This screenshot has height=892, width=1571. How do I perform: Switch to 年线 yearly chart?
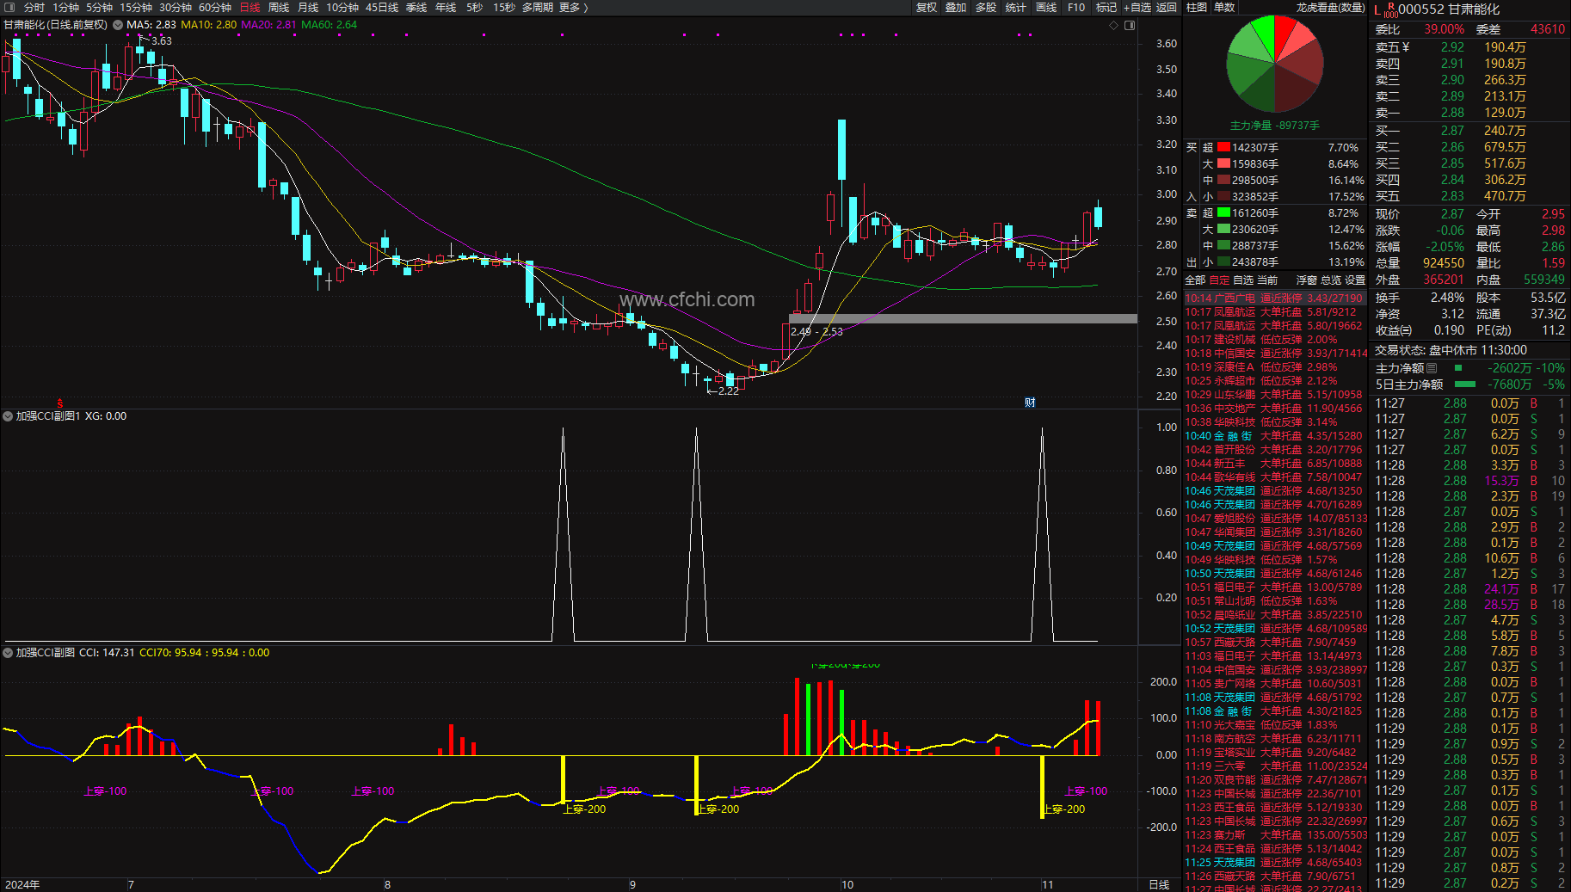click(x=446, y=7)
